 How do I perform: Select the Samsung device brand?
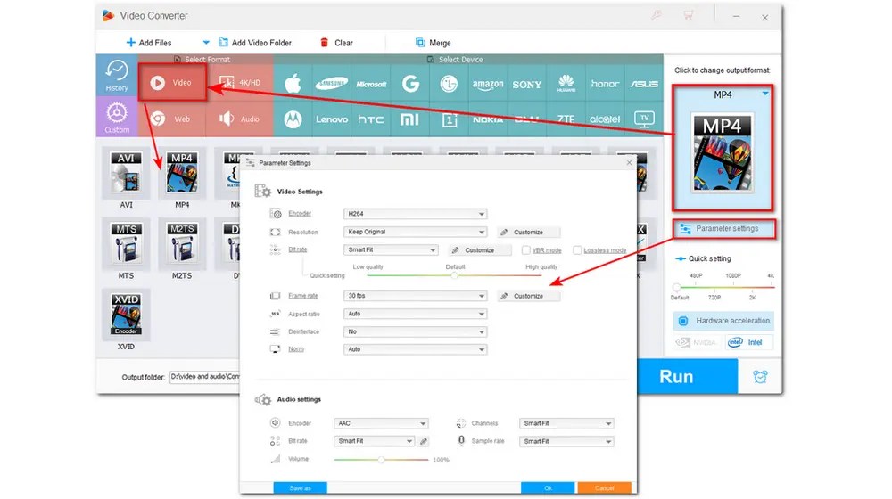point(332,84)
